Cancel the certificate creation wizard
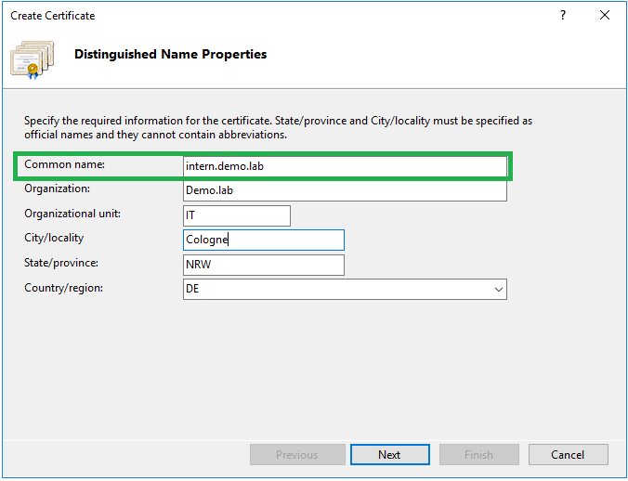 point(568,454)
